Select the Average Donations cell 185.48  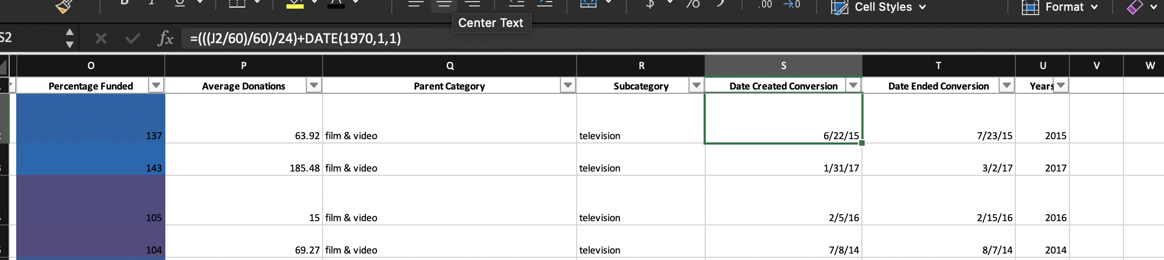[244, 159]
